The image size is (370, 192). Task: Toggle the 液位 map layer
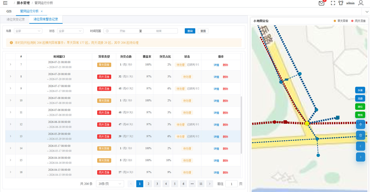coord(360,107)
